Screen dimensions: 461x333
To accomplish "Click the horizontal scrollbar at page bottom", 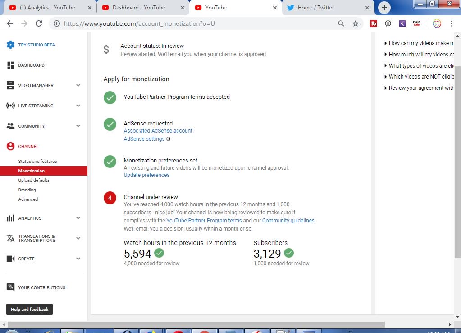I will (x=196, y=324).
